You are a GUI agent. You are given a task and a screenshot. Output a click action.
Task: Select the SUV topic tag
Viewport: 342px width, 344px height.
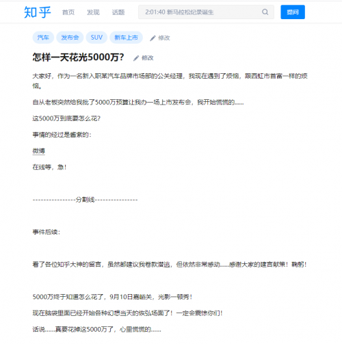coord(96,38)
